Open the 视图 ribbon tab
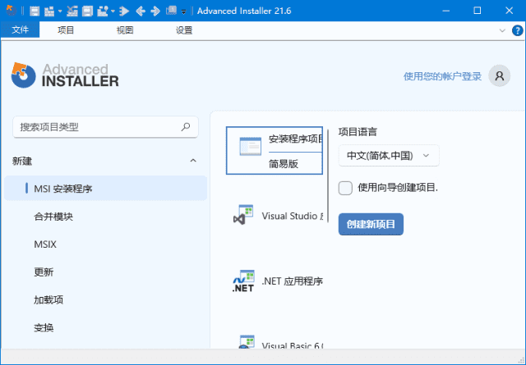The height and width of the screenshot is (365, 526). click(125, 30)
